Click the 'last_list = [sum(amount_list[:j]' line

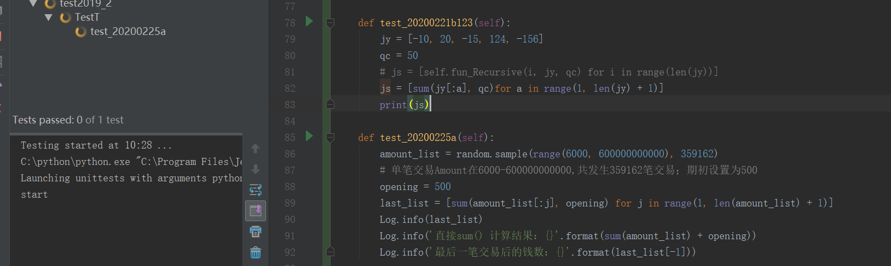(606, 203)
